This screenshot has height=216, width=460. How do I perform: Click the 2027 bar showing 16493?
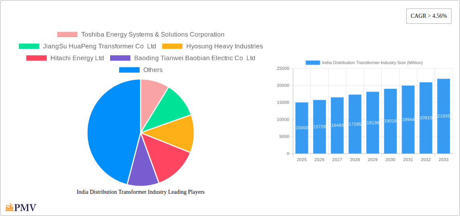337,125
